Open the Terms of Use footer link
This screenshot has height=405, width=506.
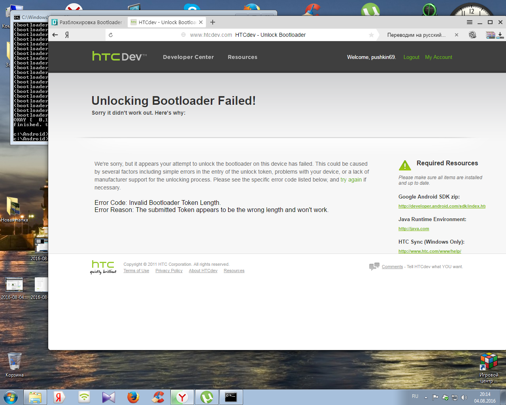tap(136, 271)
